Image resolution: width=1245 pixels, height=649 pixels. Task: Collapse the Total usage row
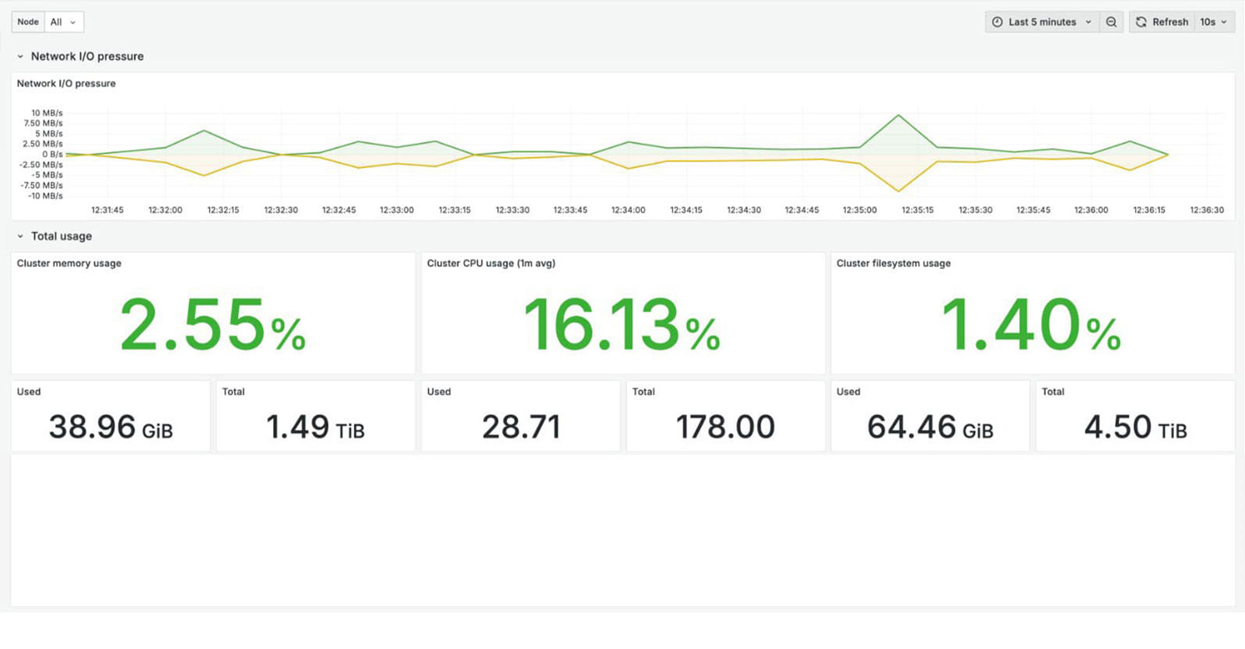point(20,236)
